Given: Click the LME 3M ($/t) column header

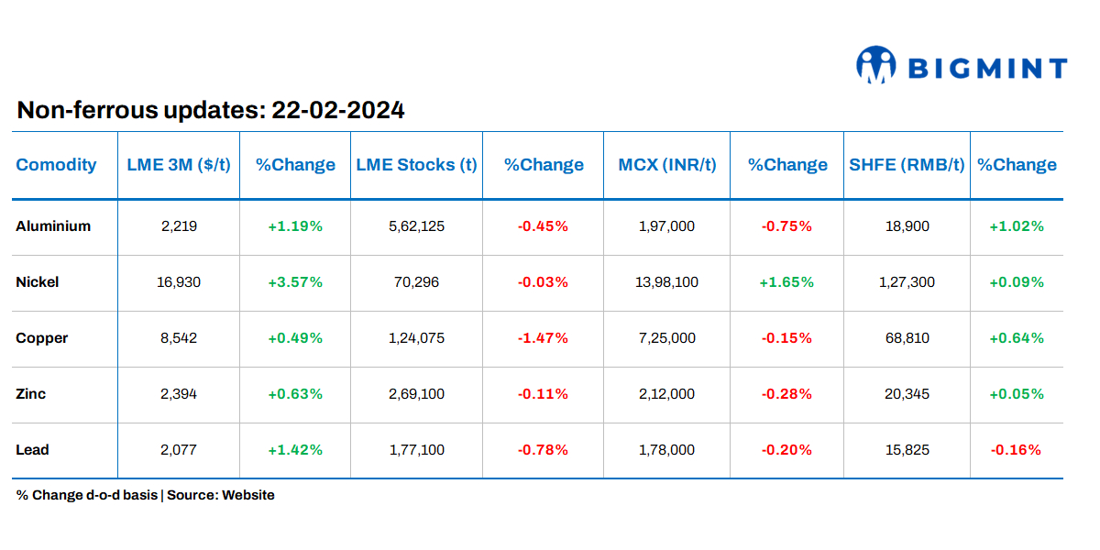Looking at the screenshot, I should tap(179, 165).
